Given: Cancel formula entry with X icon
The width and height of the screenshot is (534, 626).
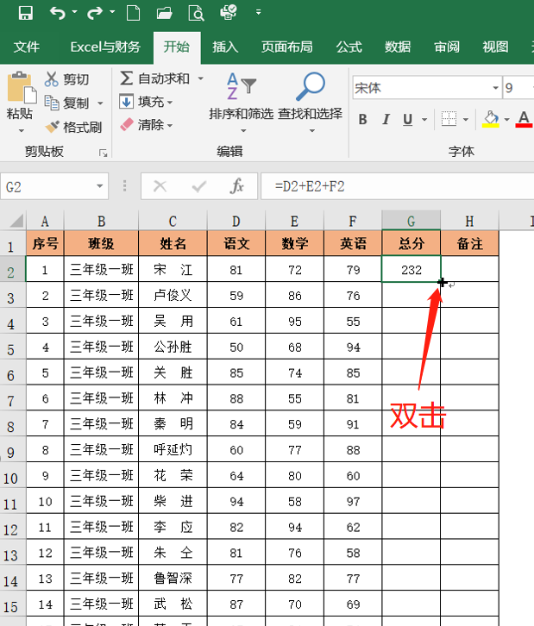Looking at the screenshot, I should (160, 186).
